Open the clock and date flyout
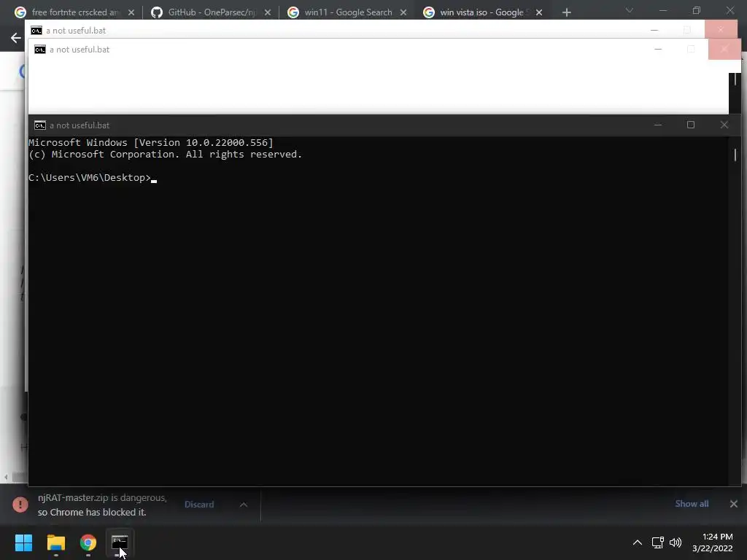Screen dimensions: 747x560 (713, 542)
